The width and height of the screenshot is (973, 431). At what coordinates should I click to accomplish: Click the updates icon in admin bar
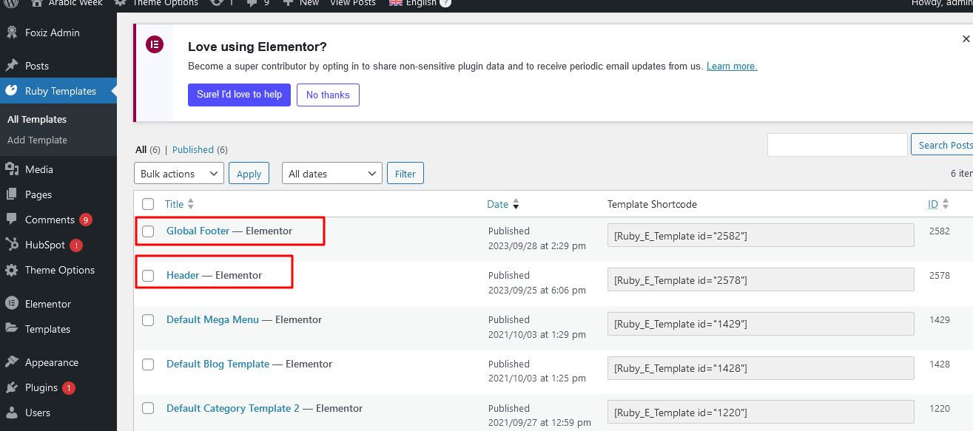click(217, 3)
